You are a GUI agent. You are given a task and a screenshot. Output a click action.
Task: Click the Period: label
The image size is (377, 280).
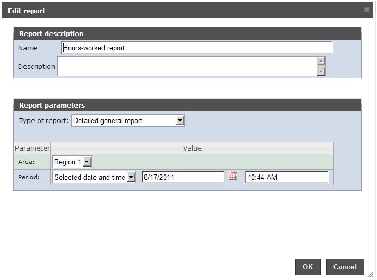pos(29,177)
